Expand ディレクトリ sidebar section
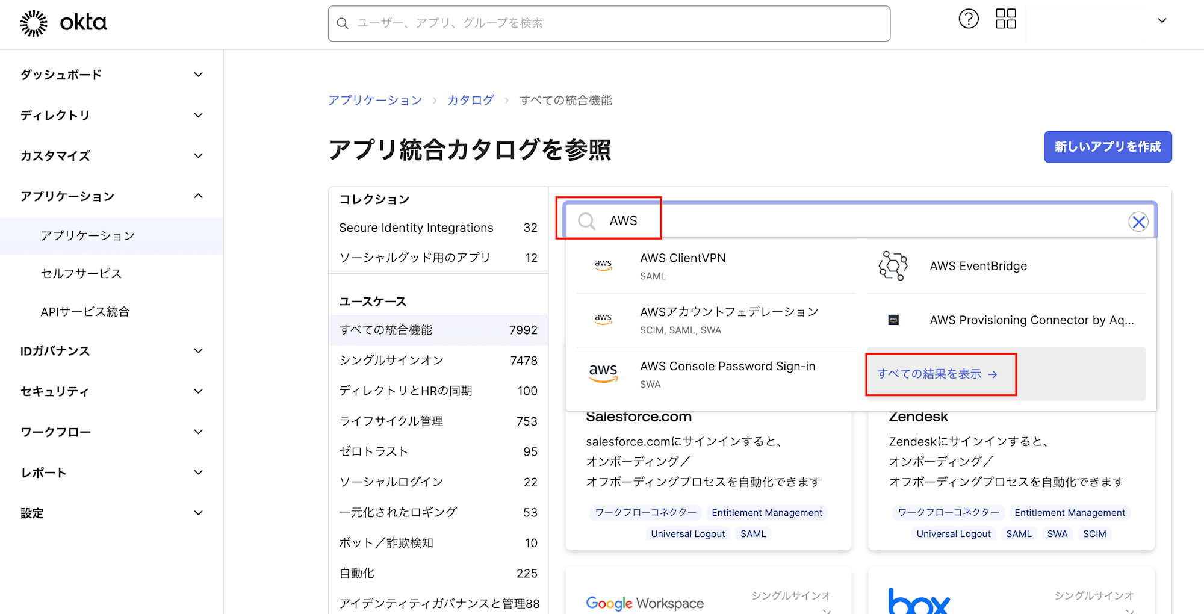 tap(111, 115)
